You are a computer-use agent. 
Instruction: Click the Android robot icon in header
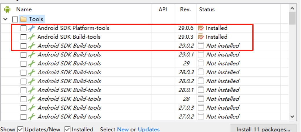(x=7, y=10)
